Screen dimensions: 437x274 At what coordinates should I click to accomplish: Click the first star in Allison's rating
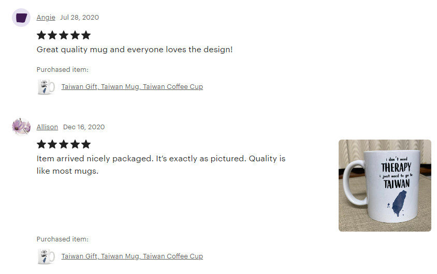tap(41, 144)
